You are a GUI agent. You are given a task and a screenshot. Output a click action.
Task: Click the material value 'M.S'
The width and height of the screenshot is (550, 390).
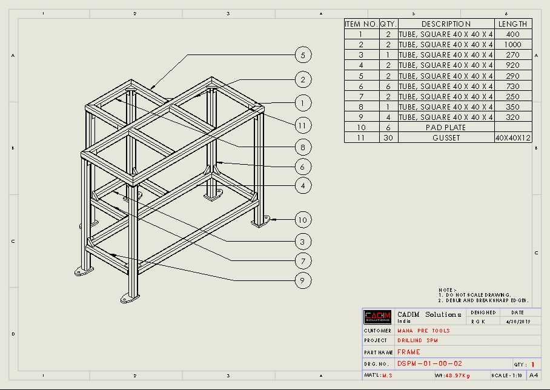click(x=387, y=375)
